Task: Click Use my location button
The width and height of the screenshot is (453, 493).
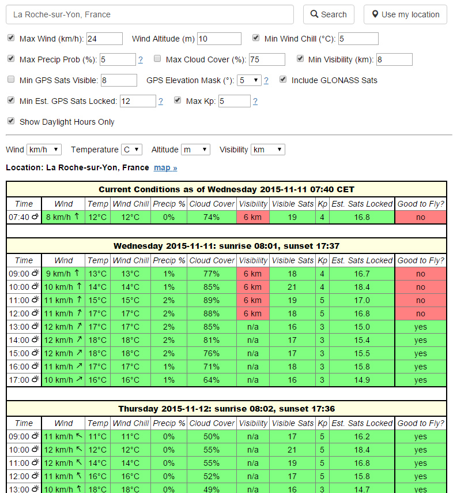Action: click(405, 14)
